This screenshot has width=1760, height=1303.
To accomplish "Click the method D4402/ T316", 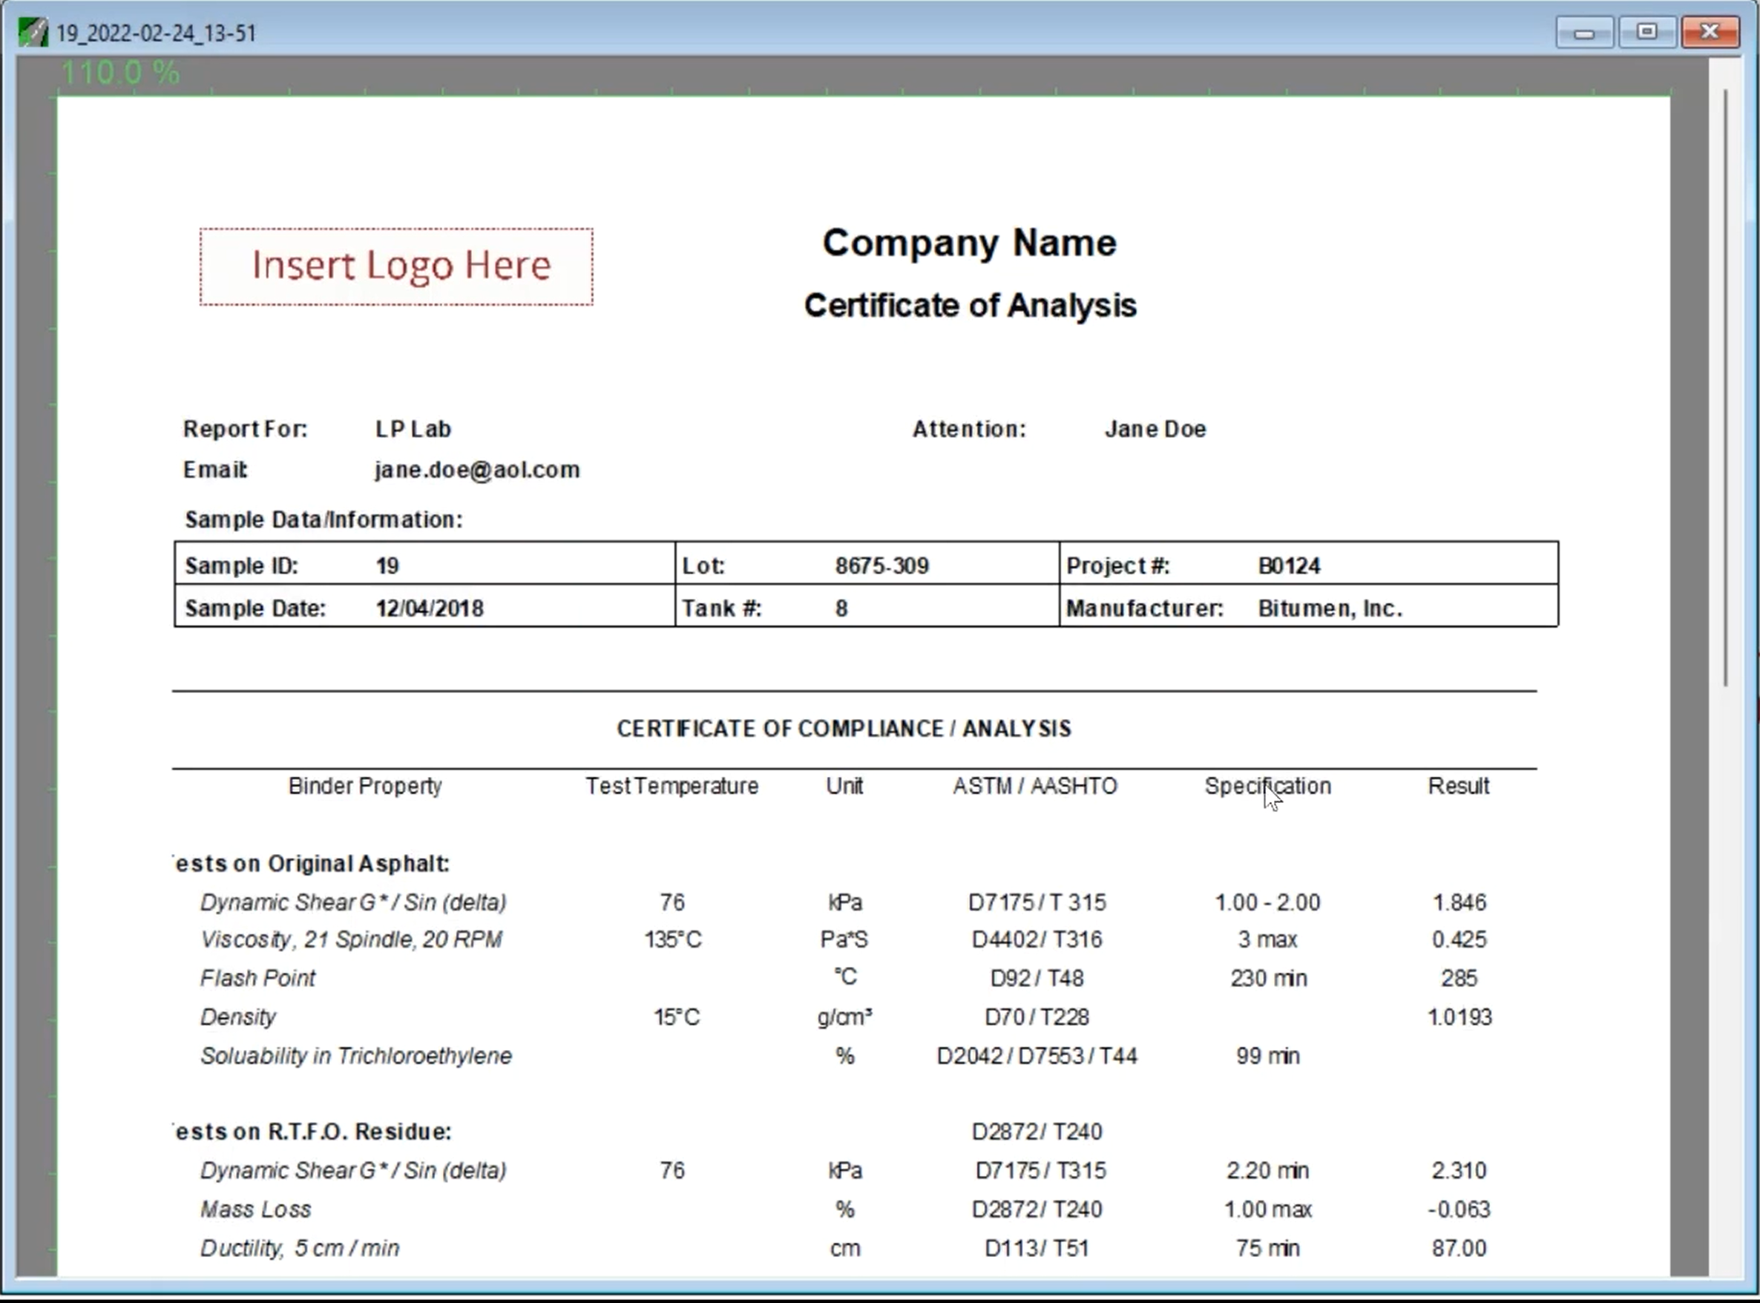I will 1037,939.
